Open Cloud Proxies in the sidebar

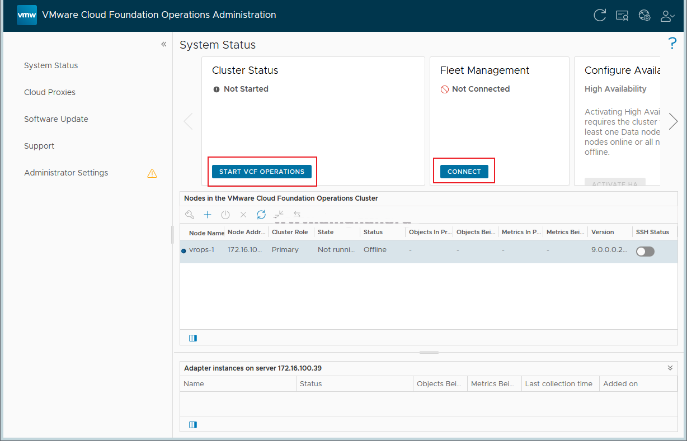pos(50,92)
